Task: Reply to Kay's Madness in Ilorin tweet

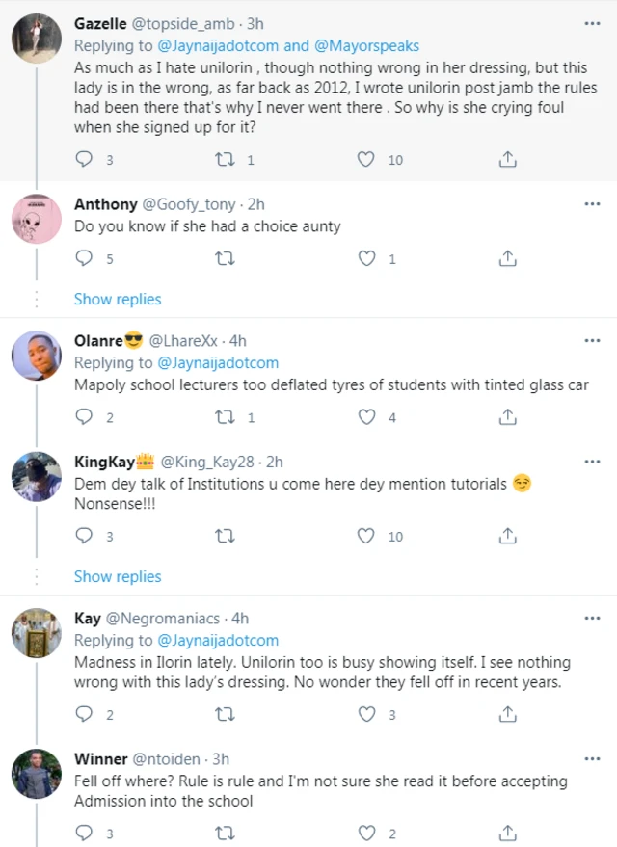Action: pos(85,714)
